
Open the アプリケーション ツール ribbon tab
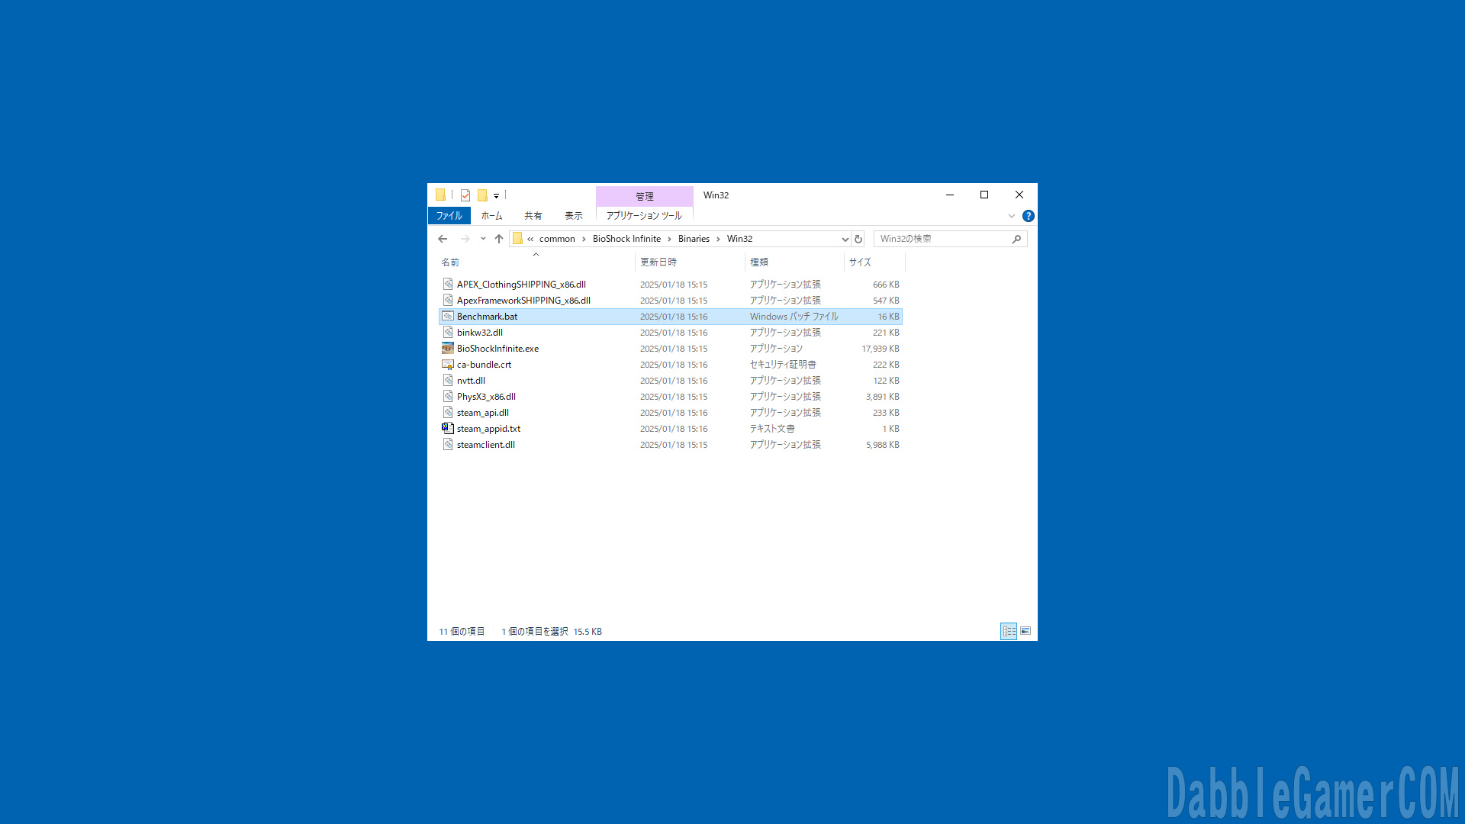[644, 216]
